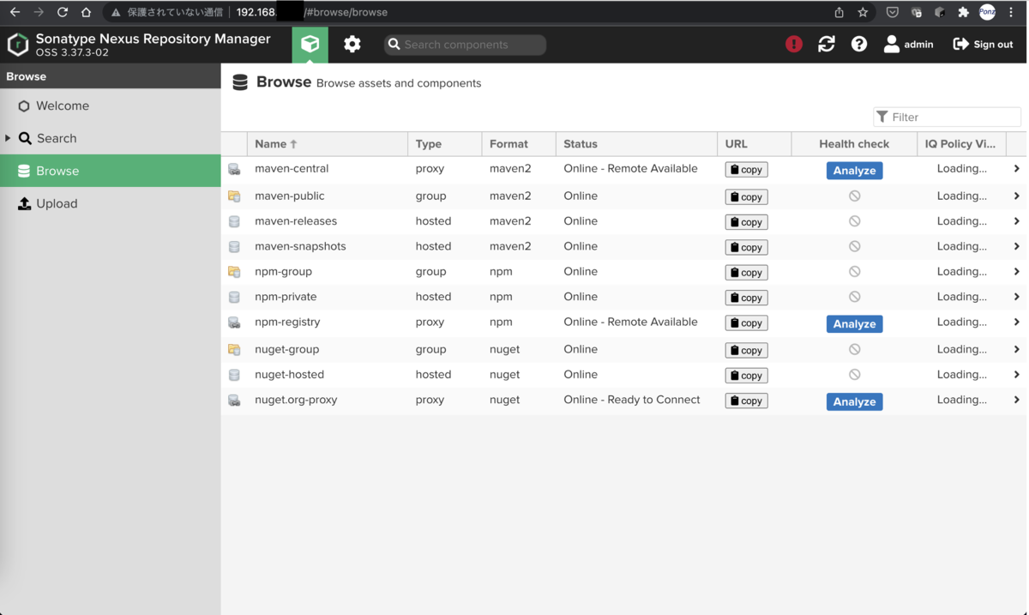The width and height of the screenshot is (1029, 615).
Task: Click disabled health check icon for maven-public
Action: [x=854, y=196]
